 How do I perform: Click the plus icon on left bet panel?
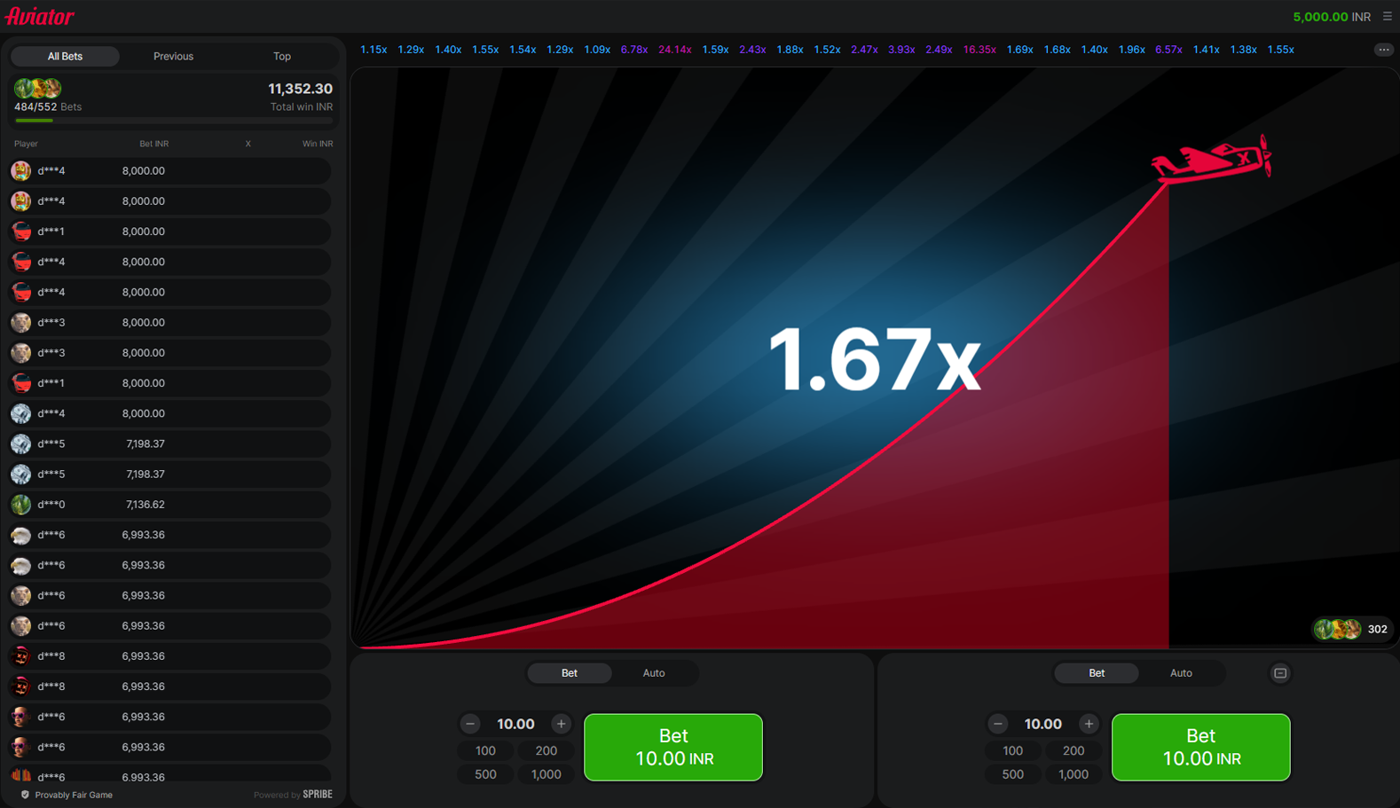click(x=561, y=724)
